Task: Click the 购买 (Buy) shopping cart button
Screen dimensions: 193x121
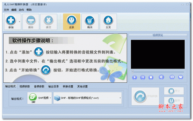Action: tap(90, 22)
